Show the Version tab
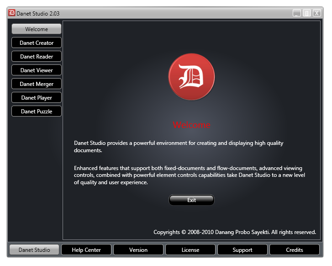 (138, 250)
